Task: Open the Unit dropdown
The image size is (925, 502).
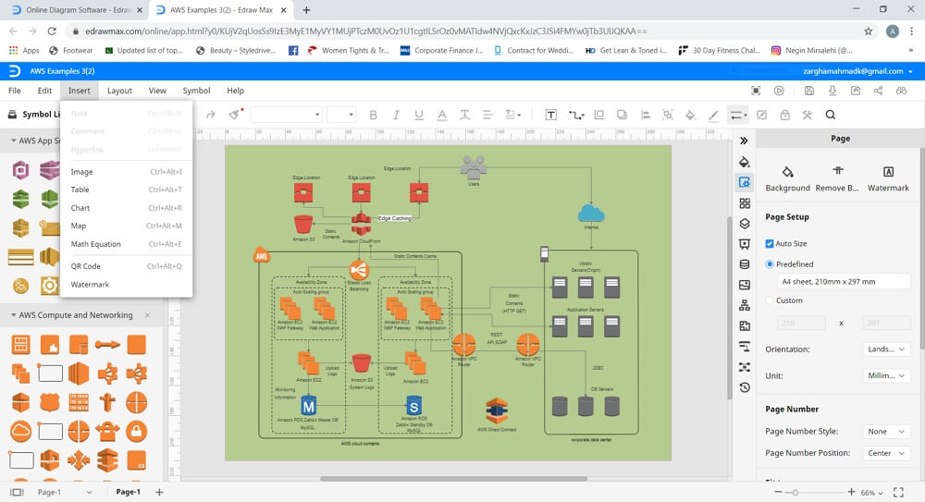Action: (886, 375)
